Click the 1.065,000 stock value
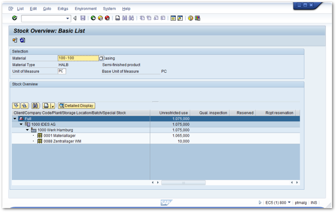This screenshot has height=212, width=336. (x=181, y=135)
